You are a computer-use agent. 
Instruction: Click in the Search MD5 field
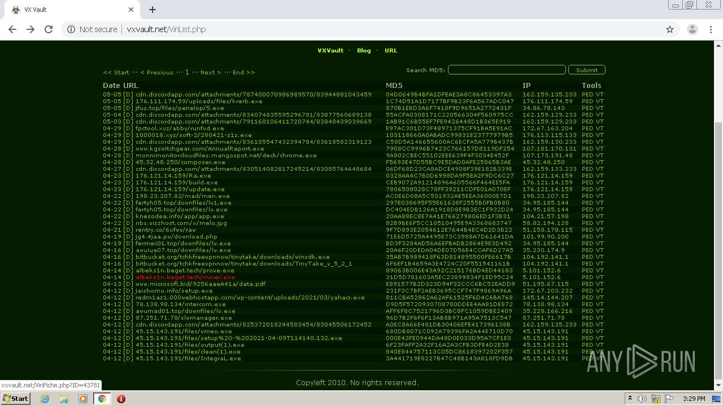coord(507,70)
